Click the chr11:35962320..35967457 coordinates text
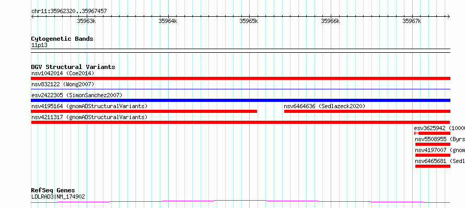The height and width of the screenshot is (208, 465). point(69,11)
